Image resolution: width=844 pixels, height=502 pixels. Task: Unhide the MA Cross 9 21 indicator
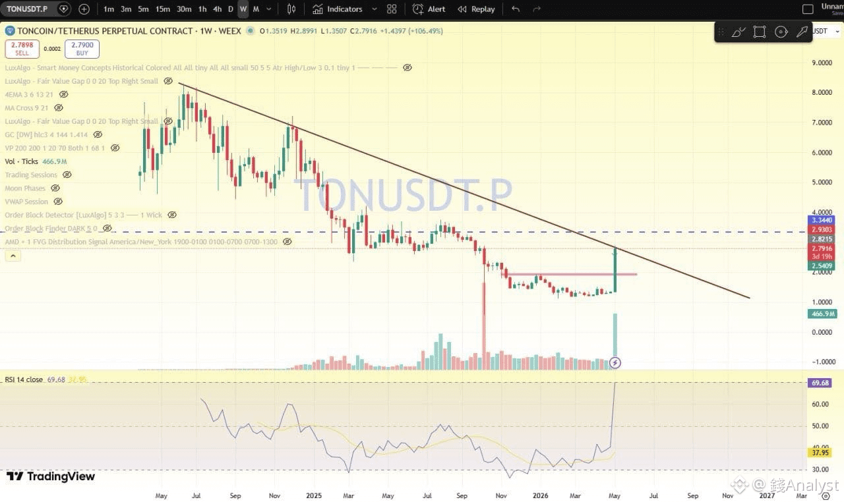tap(59, 107)
